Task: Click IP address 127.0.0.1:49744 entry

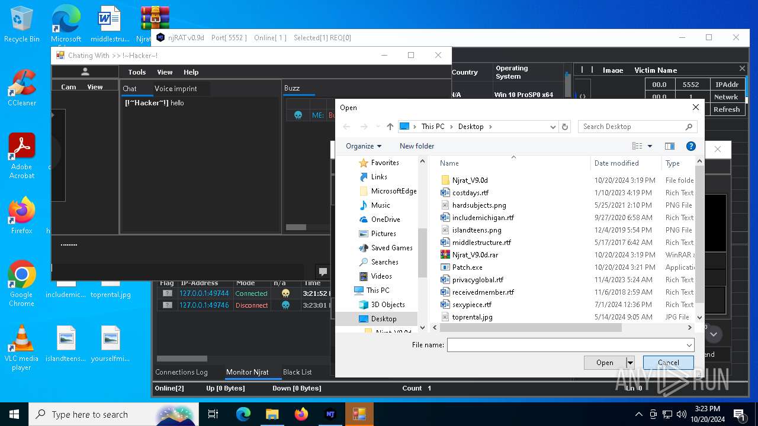Action: click(x=204, y=293)
